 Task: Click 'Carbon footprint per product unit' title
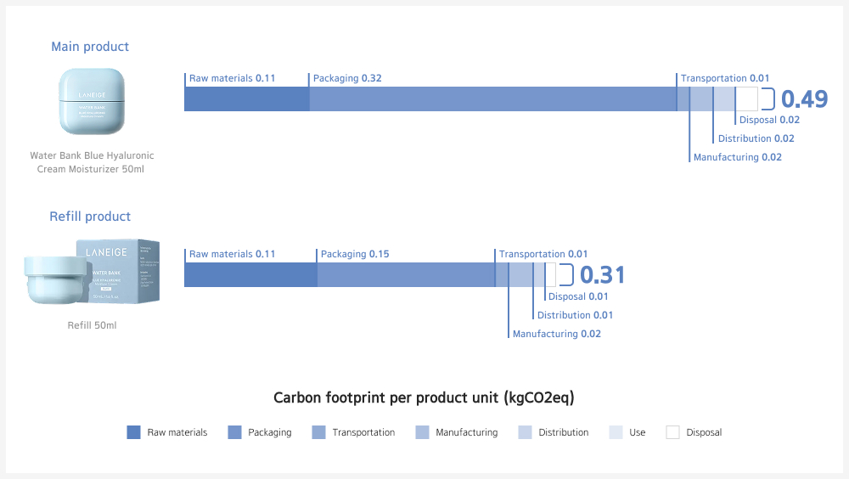tap(424, 397)
